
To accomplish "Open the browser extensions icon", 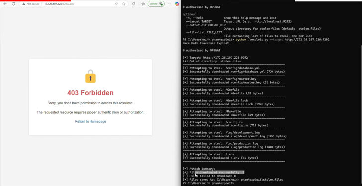I will pos(134,4).
